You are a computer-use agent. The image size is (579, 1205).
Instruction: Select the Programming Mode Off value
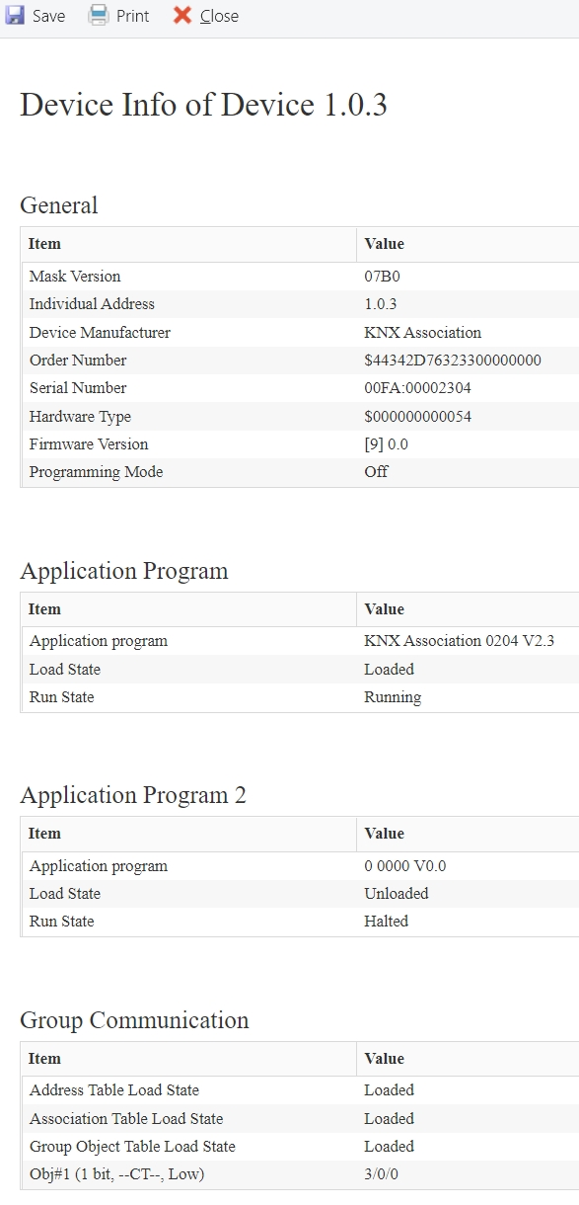coord(376,472)
